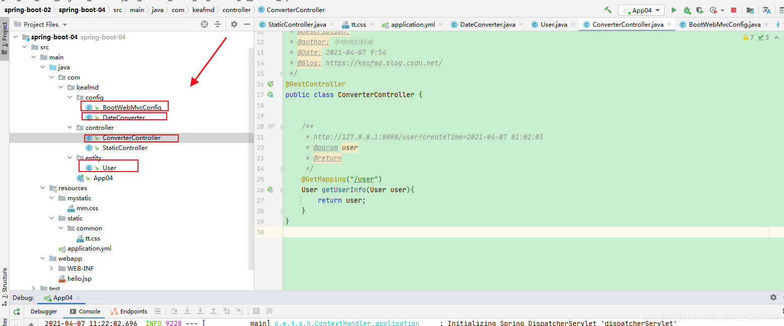The width and height of the screenshot is (784, 326).
Task: Open the application.yml file in the tree
Action: [x=90, y=249]
